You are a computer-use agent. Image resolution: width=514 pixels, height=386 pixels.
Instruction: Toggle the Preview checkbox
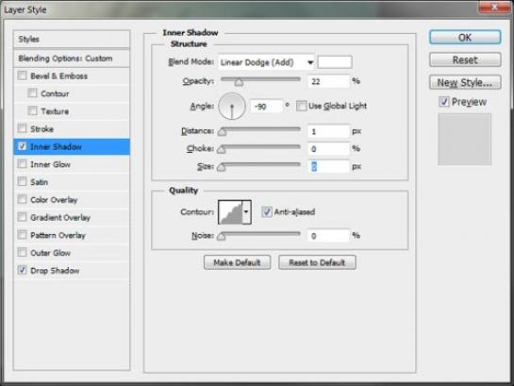tap(444, 102)
